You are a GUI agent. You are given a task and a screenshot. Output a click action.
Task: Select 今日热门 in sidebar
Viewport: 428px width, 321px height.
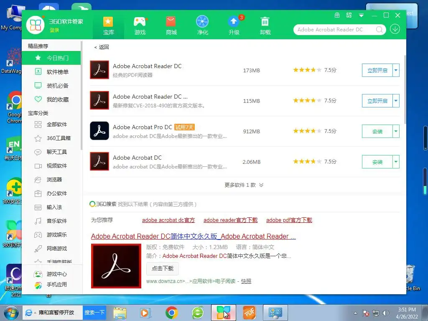51,58
